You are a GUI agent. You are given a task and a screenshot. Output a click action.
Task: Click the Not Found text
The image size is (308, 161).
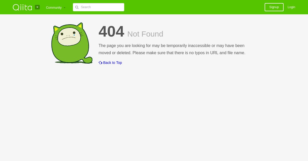coord(145,34)
